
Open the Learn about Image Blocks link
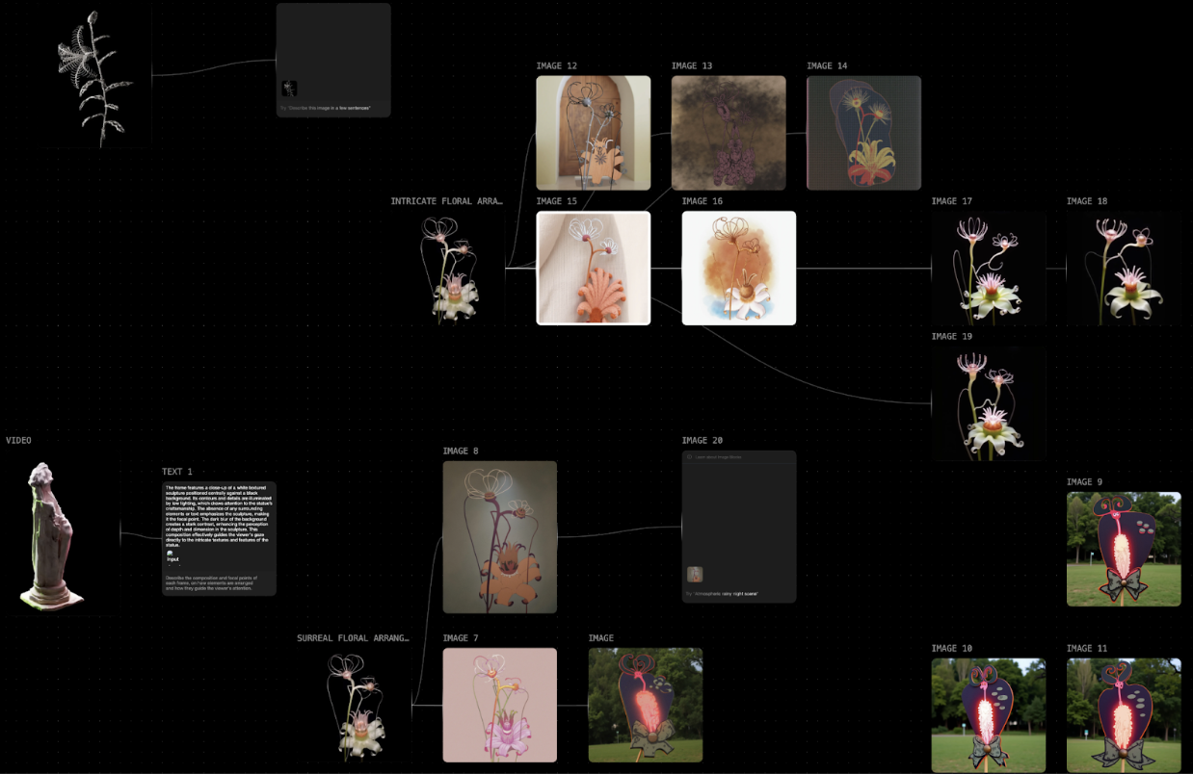coord(718,457)
